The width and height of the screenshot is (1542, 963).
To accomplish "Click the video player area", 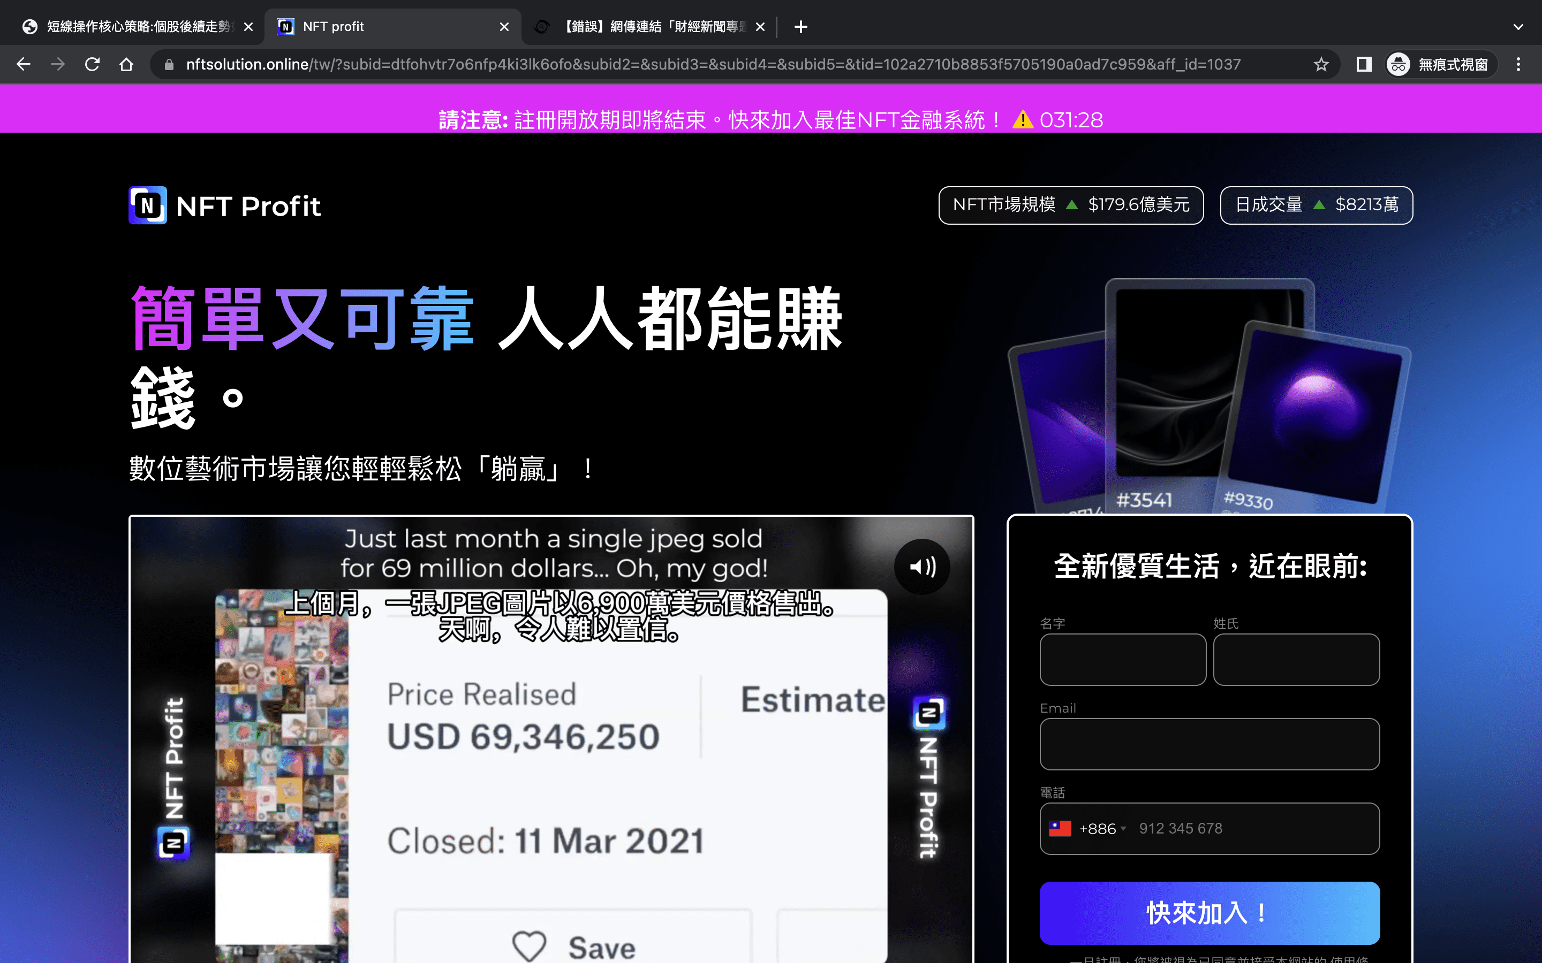I will (x=551, y=739).
